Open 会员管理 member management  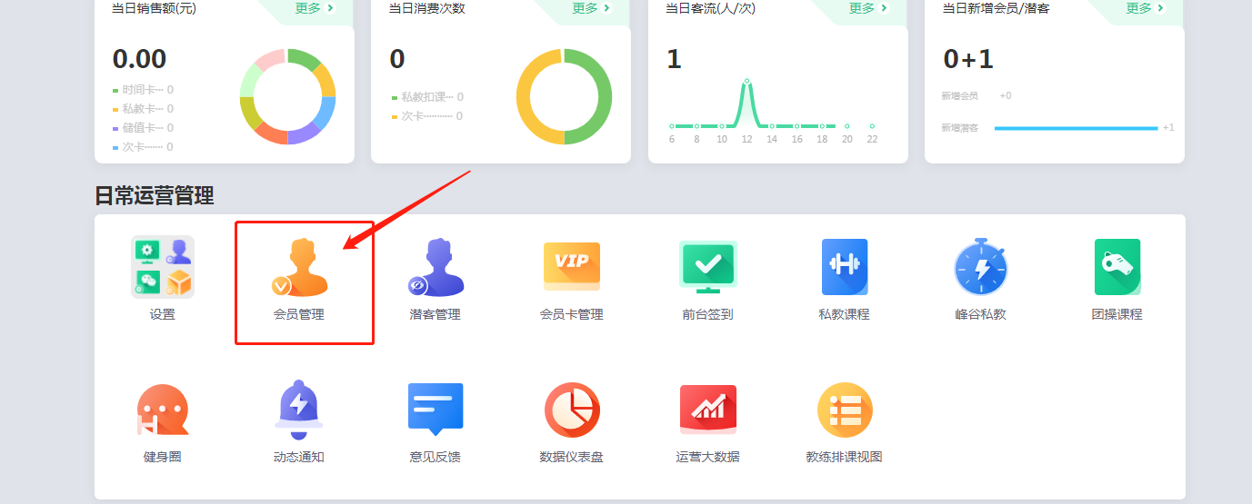(300, 268)
